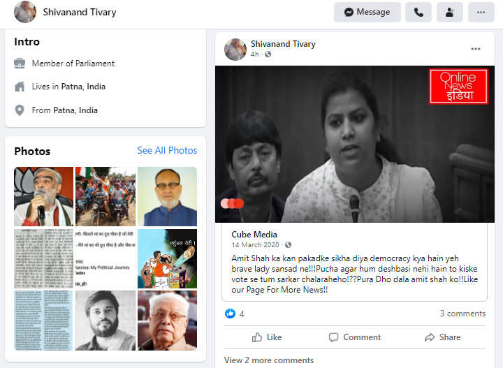Screen dimensions: 503x368
Task: Open the bearded man black-and-white photo
Action: [x=105, y=321]
